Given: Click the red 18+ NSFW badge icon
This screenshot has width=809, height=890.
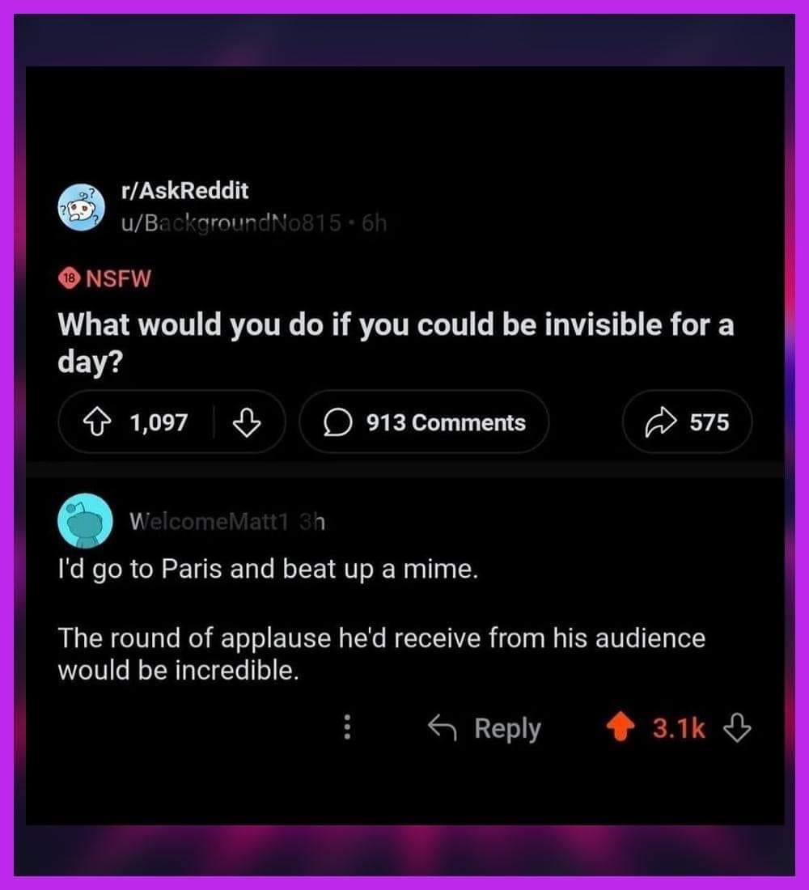Looking at the screenshot, I should [x=70, y=279].
